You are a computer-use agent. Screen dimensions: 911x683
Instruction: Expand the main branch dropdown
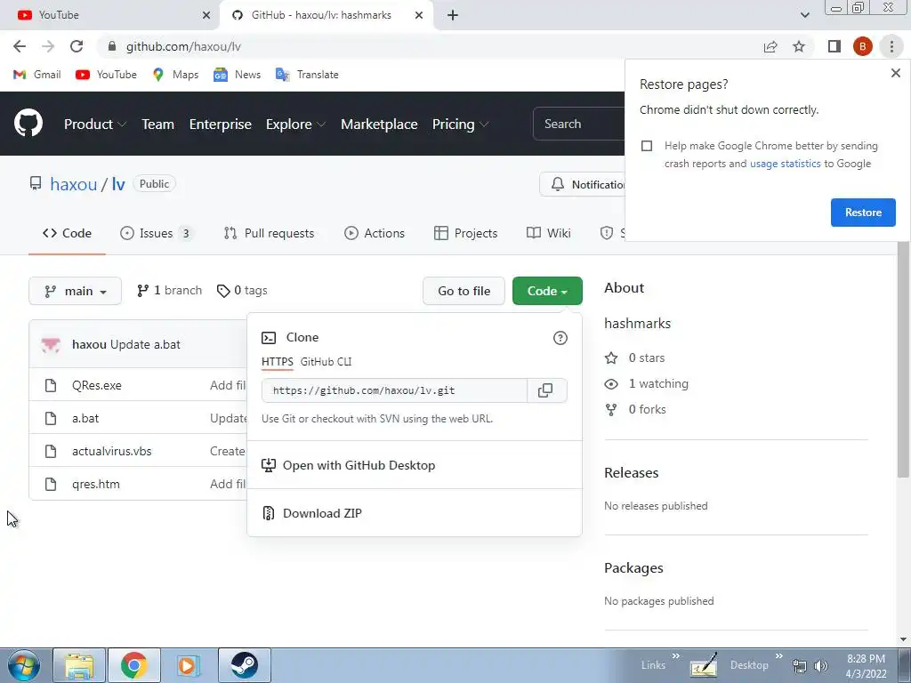75,291
